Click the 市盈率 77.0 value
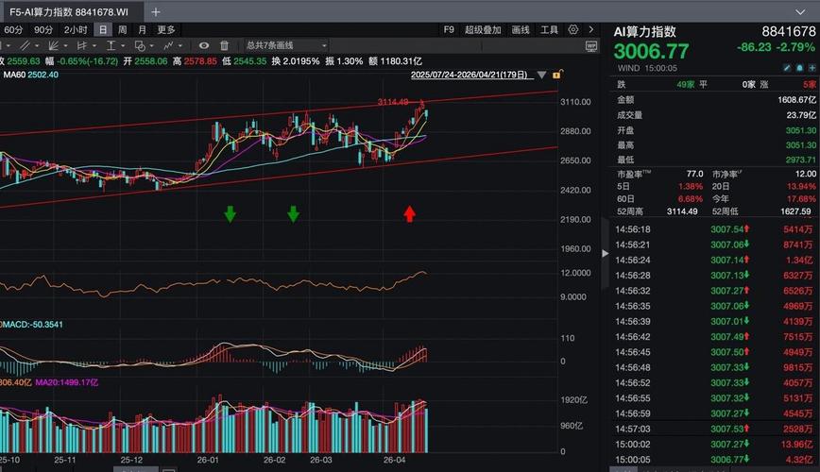The image size is (820, 472). [694, 174]
